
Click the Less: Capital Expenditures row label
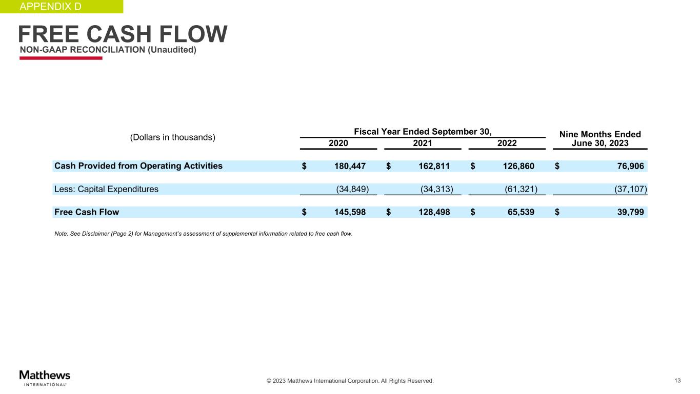tap(106, 189)
